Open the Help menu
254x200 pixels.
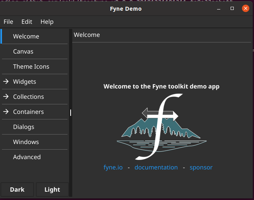(x=47, y=22)
